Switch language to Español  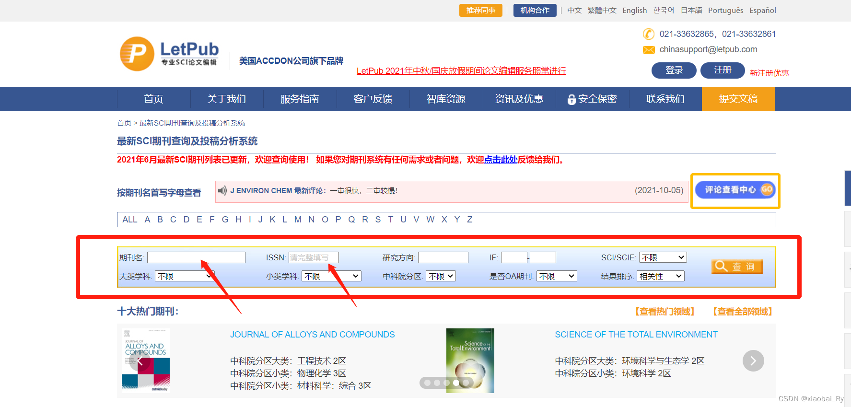pos(763,11)
